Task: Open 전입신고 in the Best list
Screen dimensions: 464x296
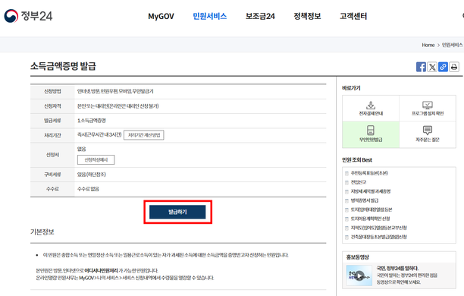Action: (359, 182)
